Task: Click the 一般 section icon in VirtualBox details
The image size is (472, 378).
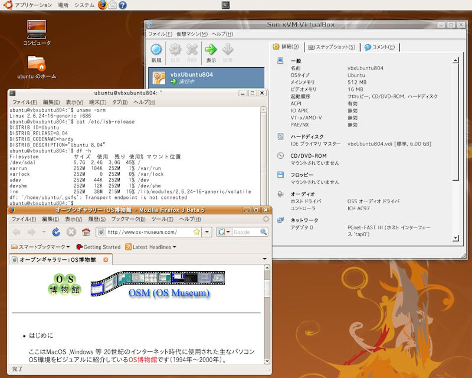Action: 280,61
